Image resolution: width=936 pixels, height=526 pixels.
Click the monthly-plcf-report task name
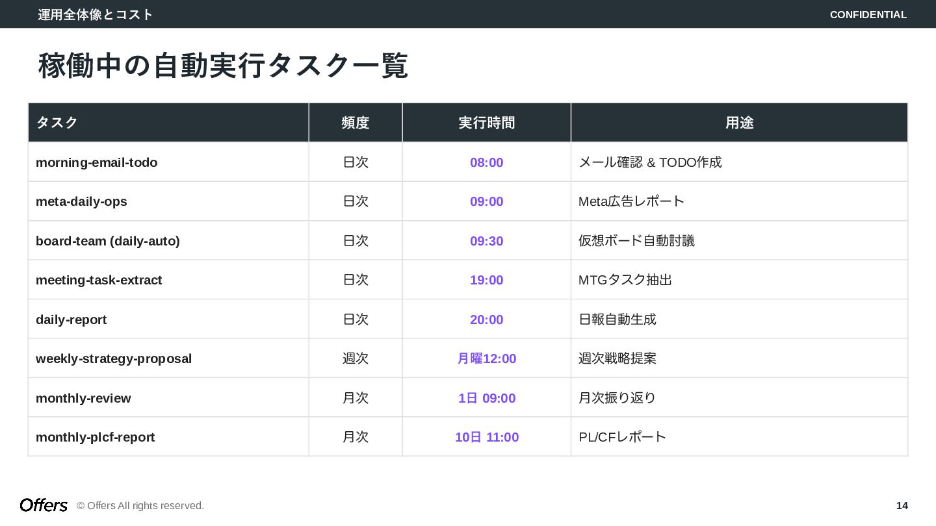(96, 437)
